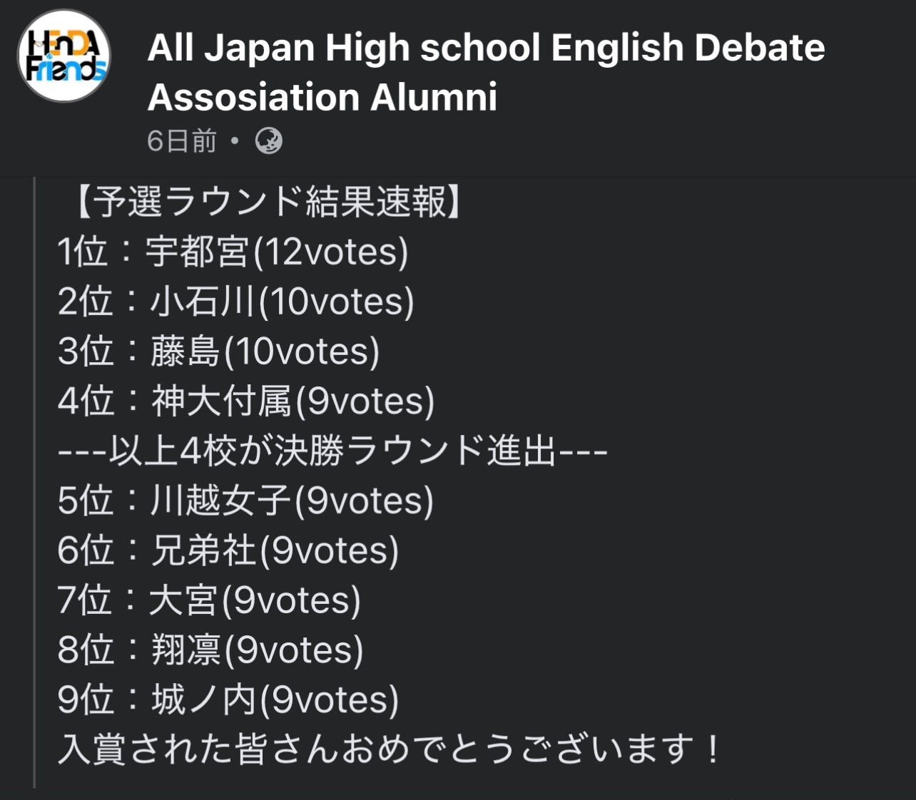
Task: Click the school name 川越女子 in 5位 line
Action: (x=220, y=501)
